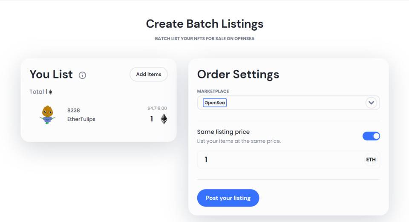Click the EtherTulips collection name

click(x=81, y=119)
